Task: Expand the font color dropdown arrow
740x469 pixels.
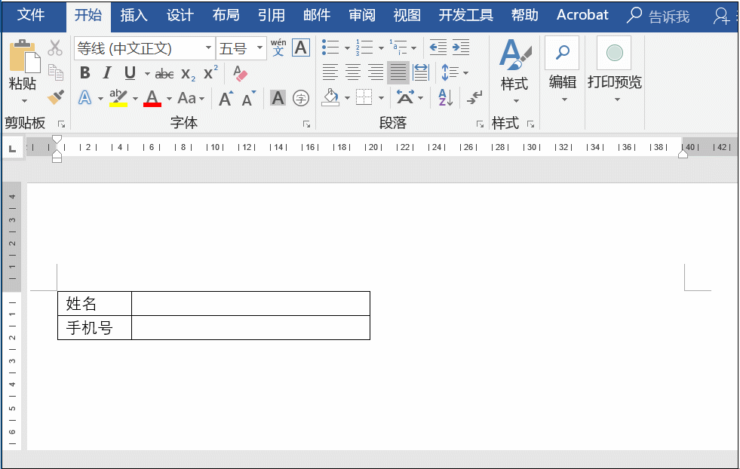Action: pyautogui.click(x=169, y=98)
